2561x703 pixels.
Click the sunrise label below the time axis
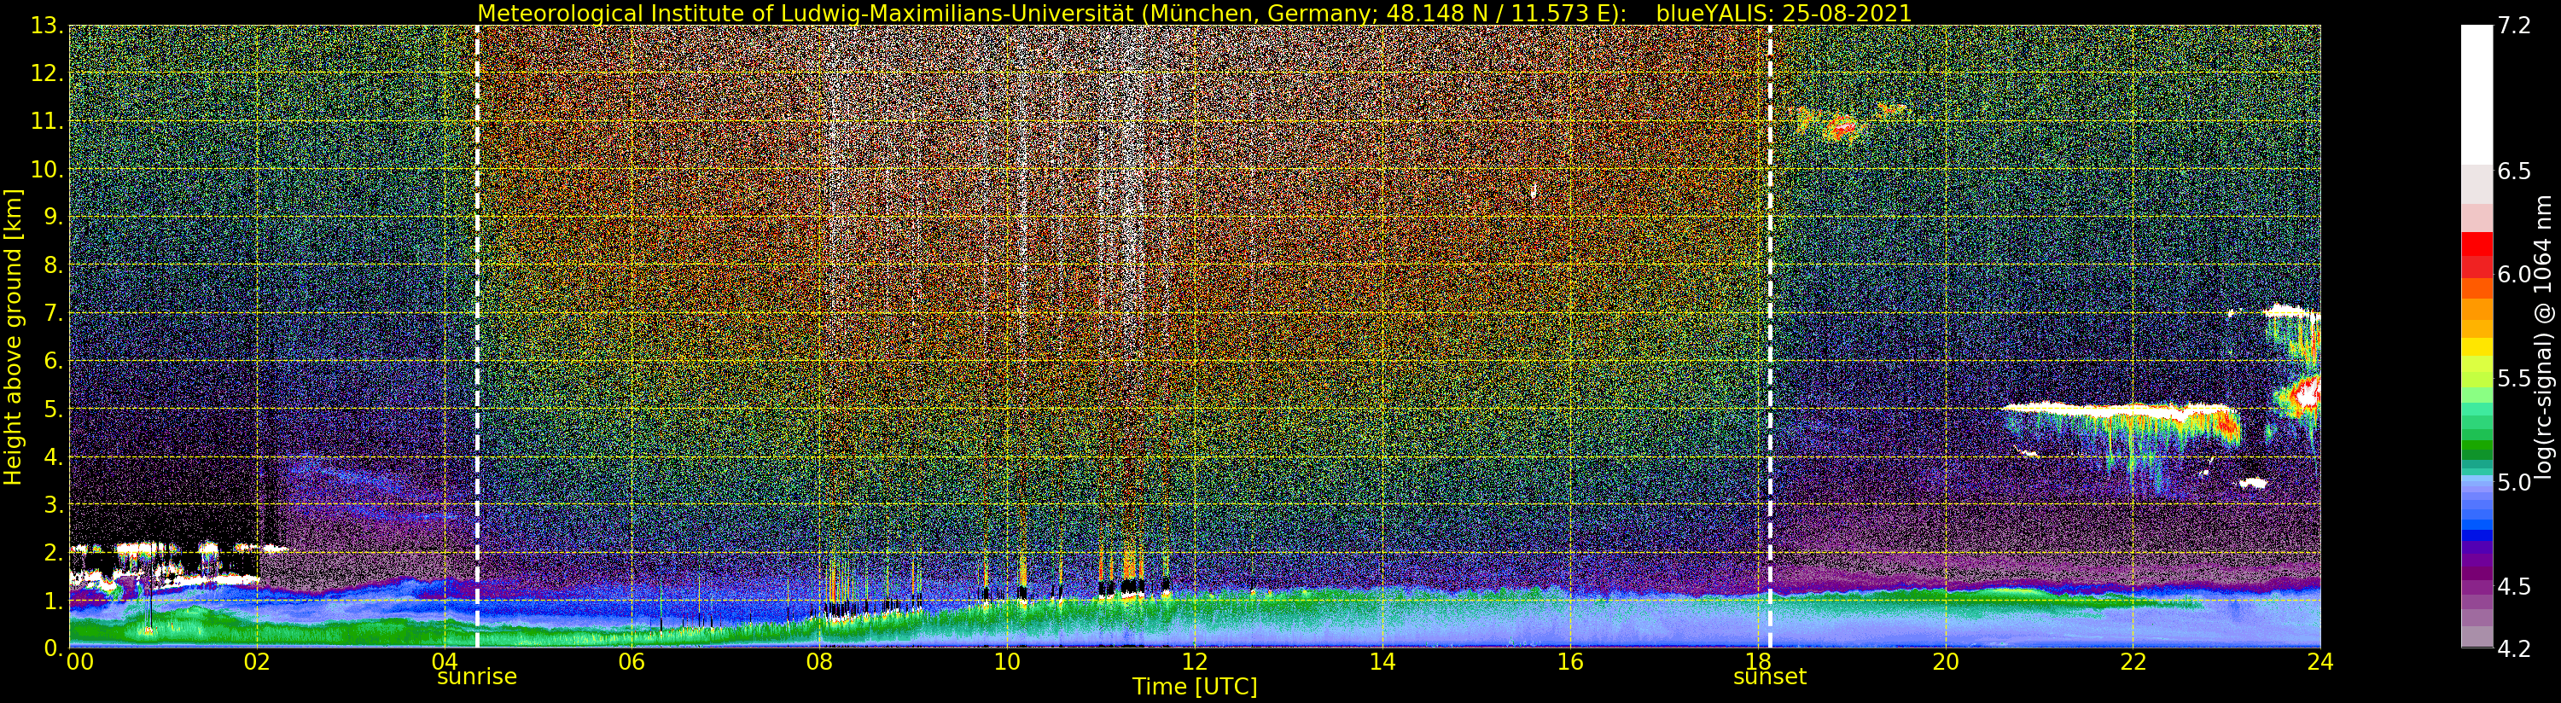click(476, 677)
